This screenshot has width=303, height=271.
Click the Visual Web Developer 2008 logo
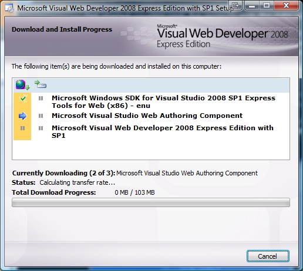[223, 36]
